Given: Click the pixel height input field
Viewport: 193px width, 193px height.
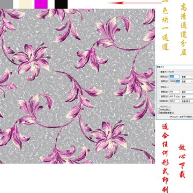Looking at the screenshot, I should [174, 81].
